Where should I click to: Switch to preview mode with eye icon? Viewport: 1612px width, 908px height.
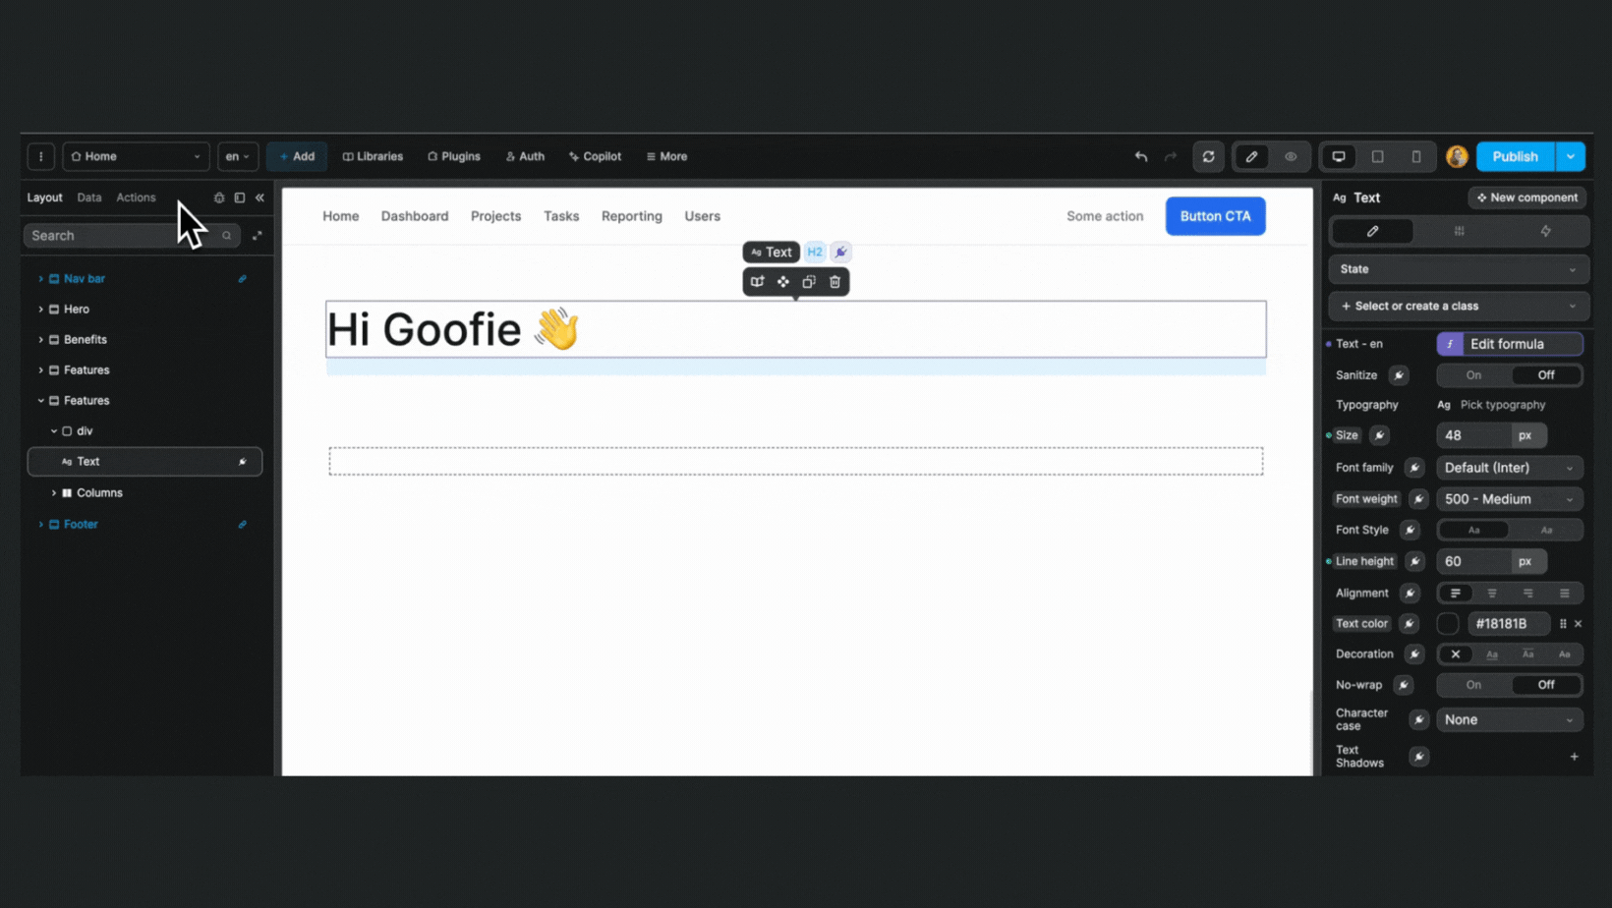[1291, 157]
